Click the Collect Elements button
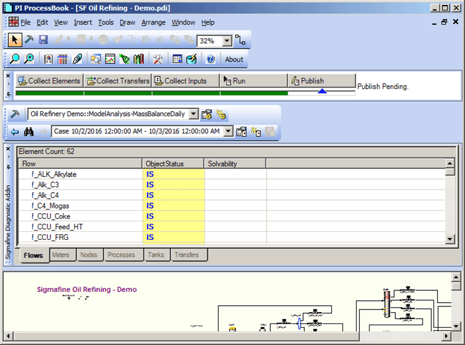Viewport: 465px width, 345px height. [x=49, y=81]
